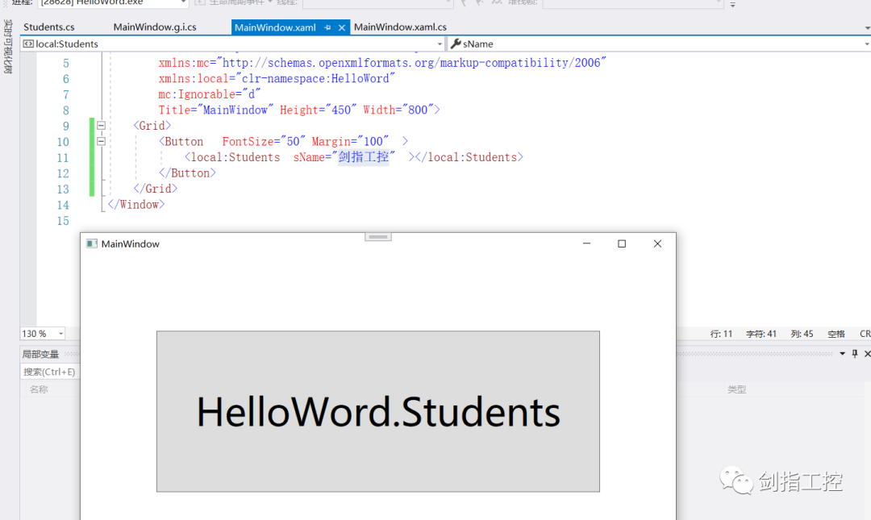
Task: Click the Step Over debugger icon
Action: [480, 3]
